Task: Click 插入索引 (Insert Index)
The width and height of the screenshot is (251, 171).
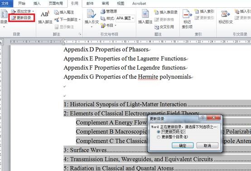Action: 204,11
